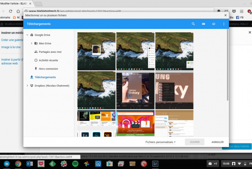Select Dropbox (Nicolas Chatrenet)
Image resolution: width=252 pixels, height=169 pixels.
tap(52, 86)
